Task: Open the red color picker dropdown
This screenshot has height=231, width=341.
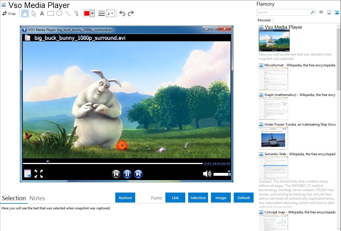Action: pyautogui.click(x=92, y=13)
